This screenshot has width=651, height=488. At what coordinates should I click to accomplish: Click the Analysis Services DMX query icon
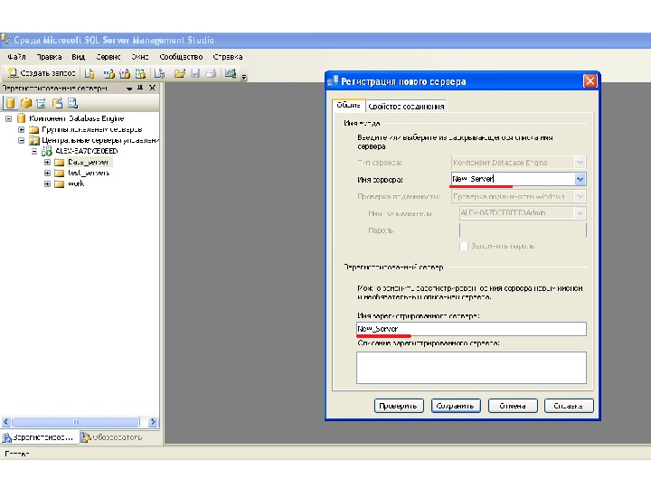(x=125, y=73)
